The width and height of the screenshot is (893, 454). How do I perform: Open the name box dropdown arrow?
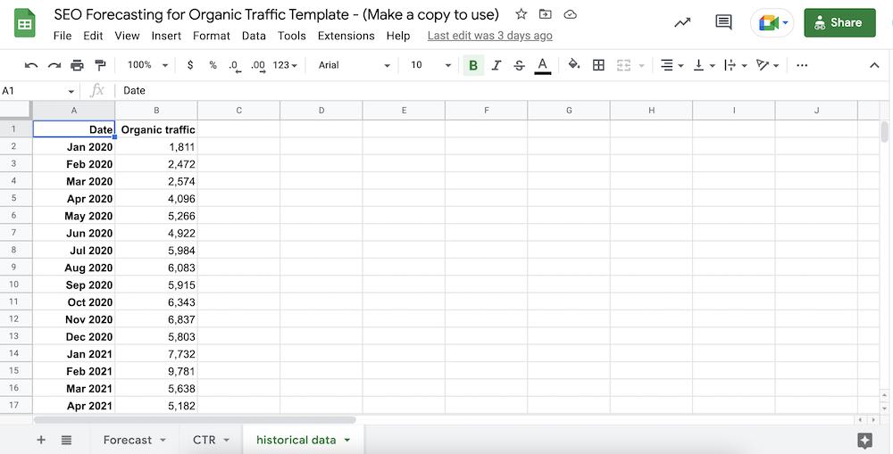[71, 91]
